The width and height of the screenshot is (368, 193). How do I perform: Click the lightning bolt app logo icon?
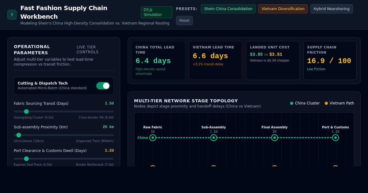point(12,15)
